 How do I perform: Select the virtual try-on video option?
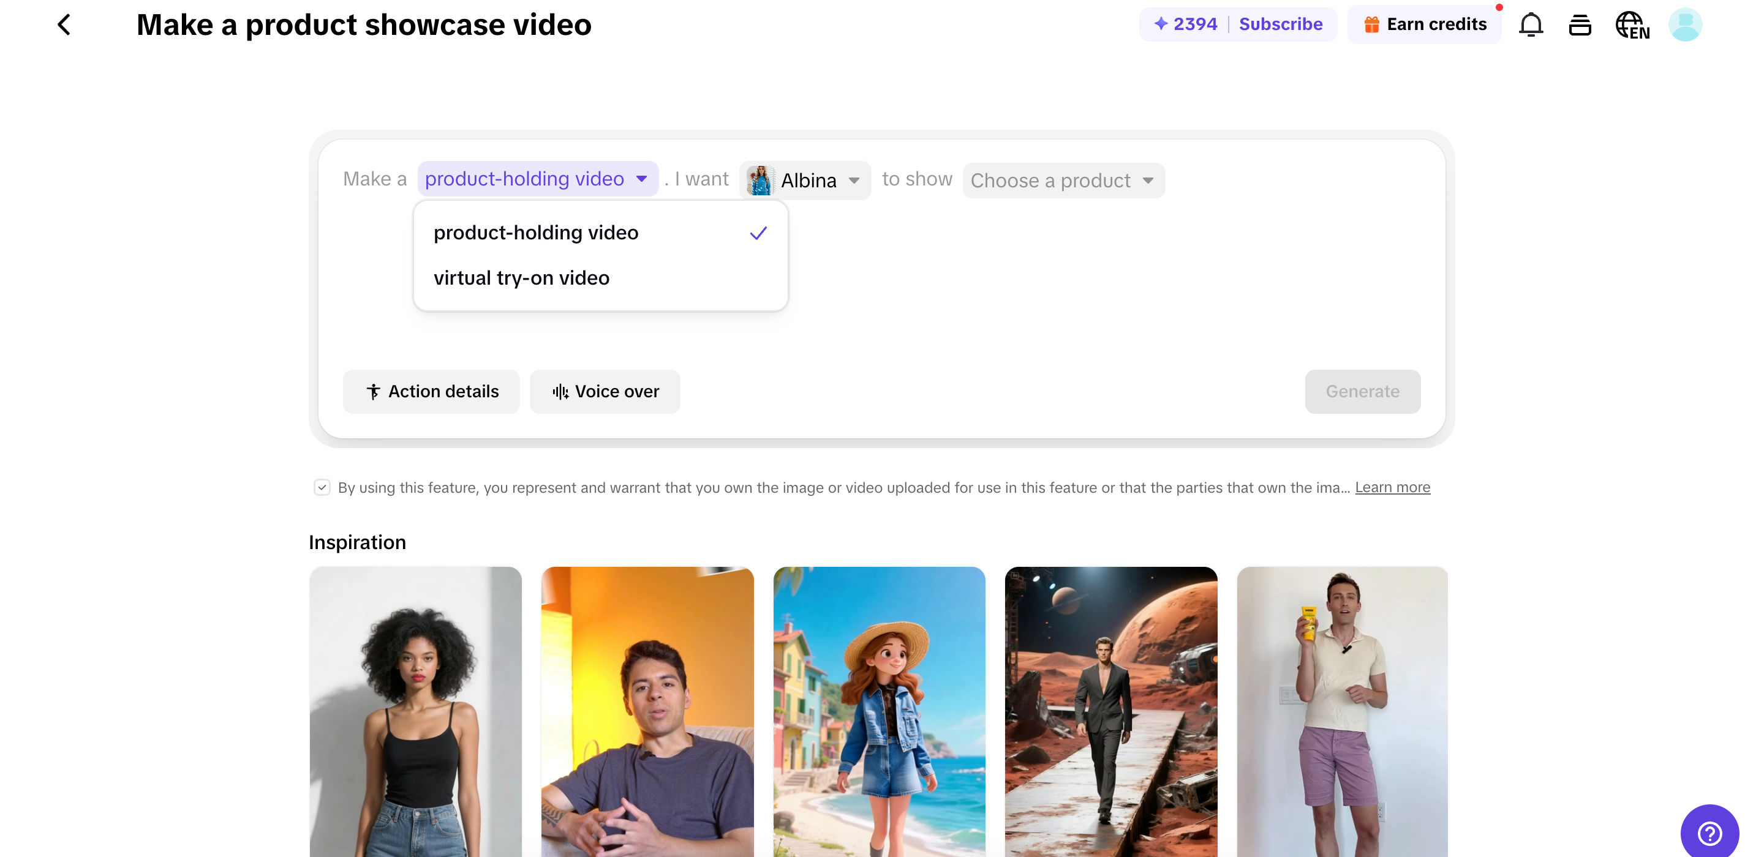tap(522, 278)
